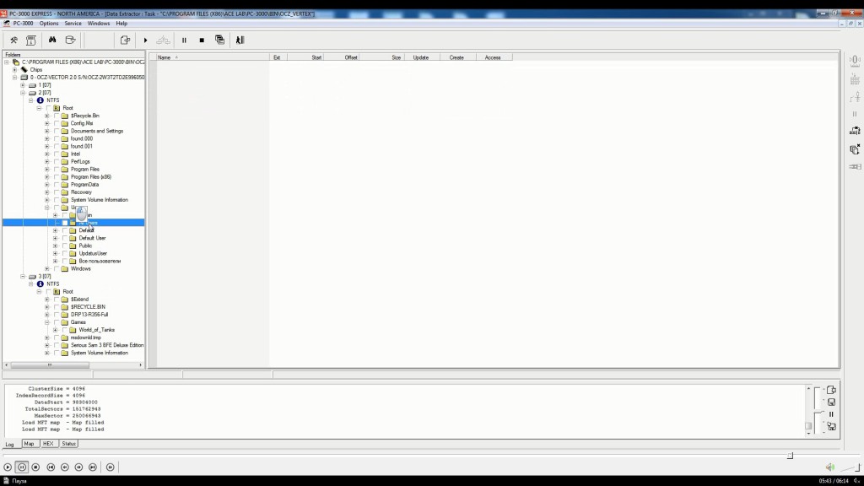This screenshot has width=864, height=486.
Task: Expand the Serious Sam 3 BFE folder
Action: coord(47,345)
